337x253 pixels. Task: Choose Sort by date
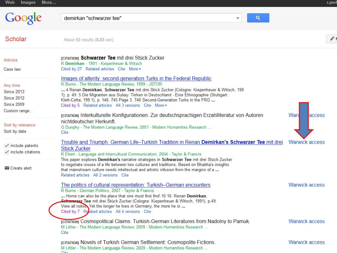click(15, 131)
